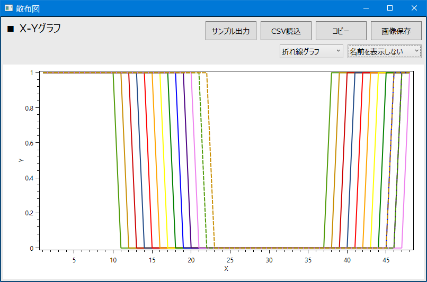
Task: Click the Y-axis tick label 1
Action: [32, 73]
